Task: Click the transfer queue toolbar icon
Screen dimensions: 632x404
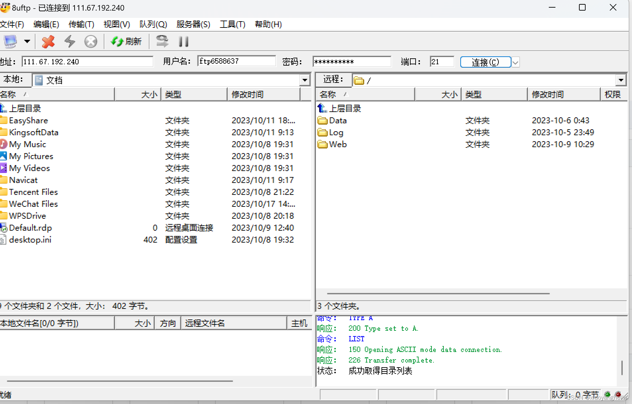Action: pos(162,42)
